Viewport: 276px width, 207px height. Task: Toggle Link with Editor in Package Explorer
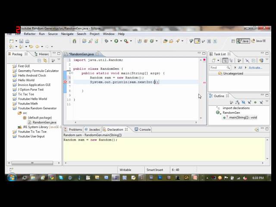[x=45, y=60]
